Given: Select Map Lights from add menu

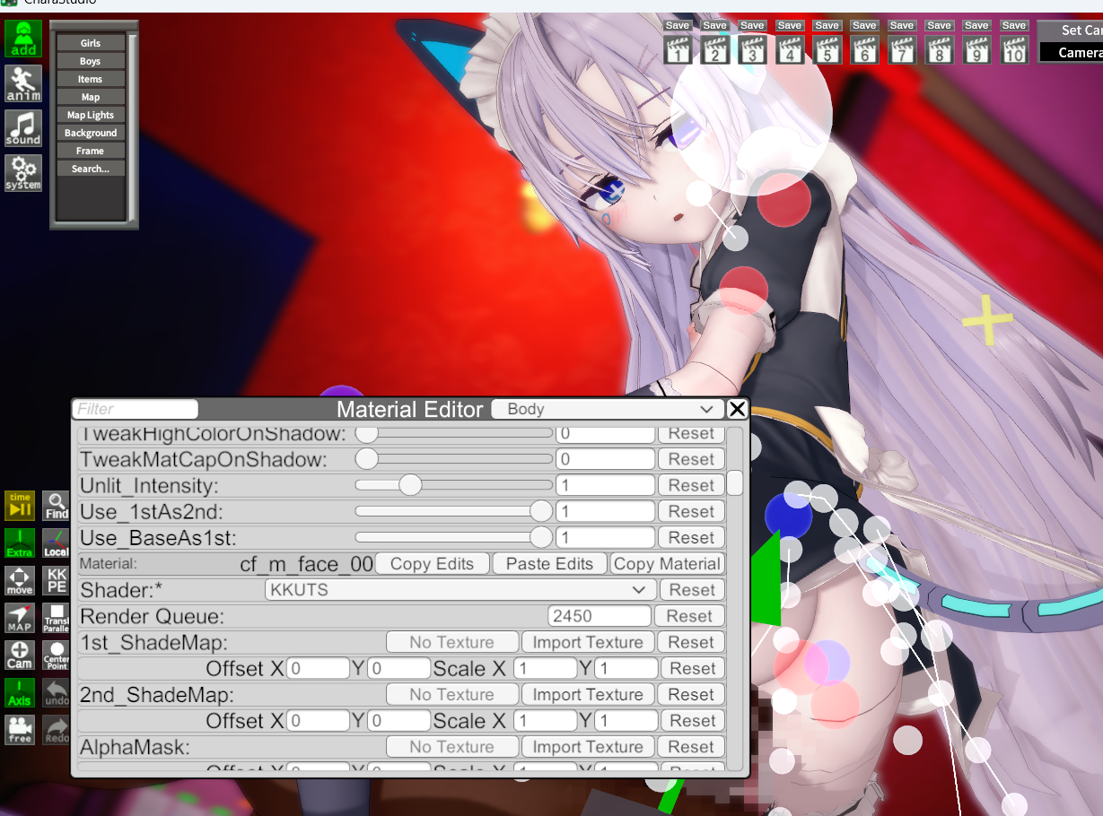Looking at the screenshot, I should pos(91,115).
